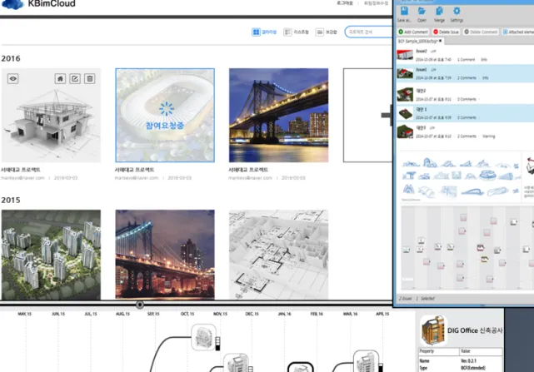Click the BCF window status bar text

click(x=417, y=299)
